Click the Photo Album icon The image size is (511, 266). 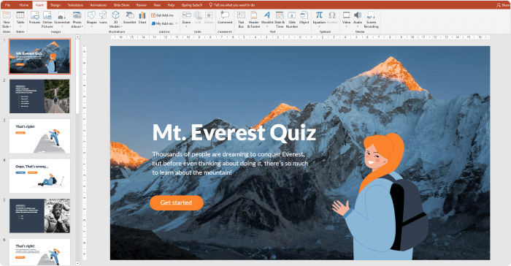(77, 15)
